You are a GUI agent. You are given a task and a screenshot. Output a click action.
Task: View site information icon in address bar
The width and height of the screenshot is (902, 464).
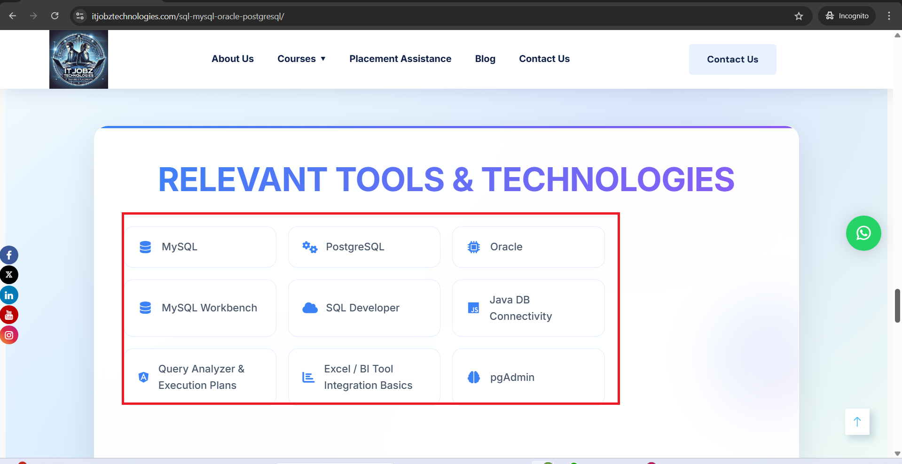[x=80, y=16]
